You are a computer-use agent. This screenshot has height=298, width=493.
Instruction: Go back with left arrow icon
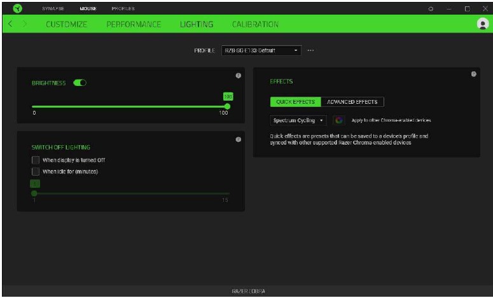point(11,24)
